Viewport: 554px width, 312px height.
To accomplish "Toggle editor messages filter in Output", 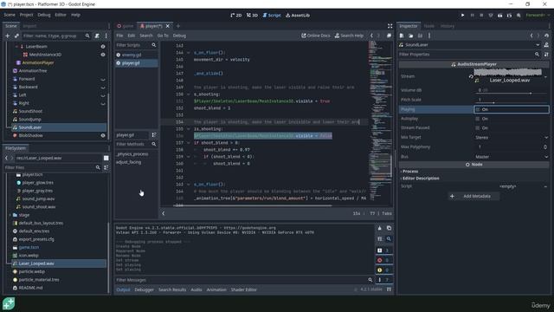I will (x=384, y=280).
